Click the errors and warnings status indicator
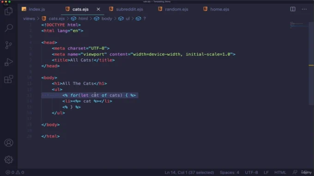Screen dimensions: 314x176 15,172
